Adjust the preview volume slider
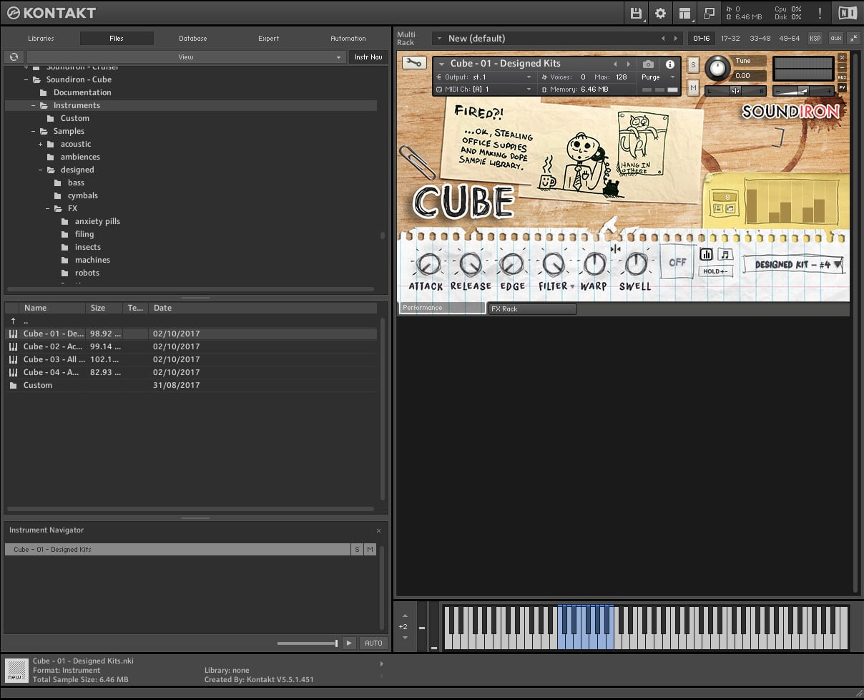The height and width of the screenshot is (700, 864). click(x=307, y=643)
